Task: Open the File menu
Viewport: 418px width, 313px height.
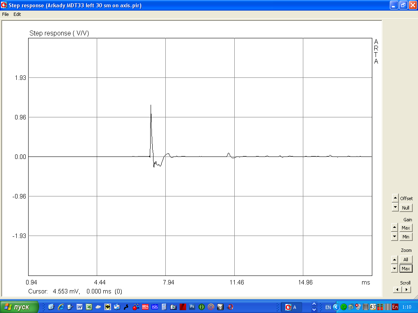Action: pos(5,14)
